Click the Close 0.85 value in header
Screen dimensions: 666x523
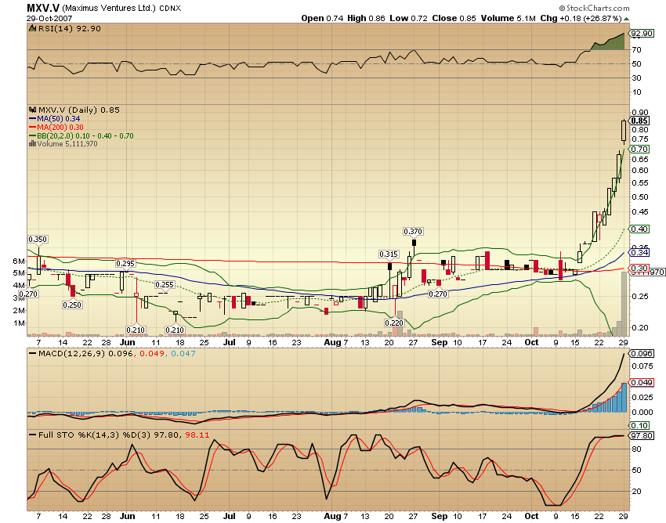pyautogui.click(x=454, y=18)
